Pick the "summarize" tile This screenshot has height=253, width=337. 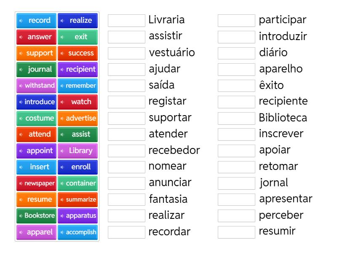[78, 199]
